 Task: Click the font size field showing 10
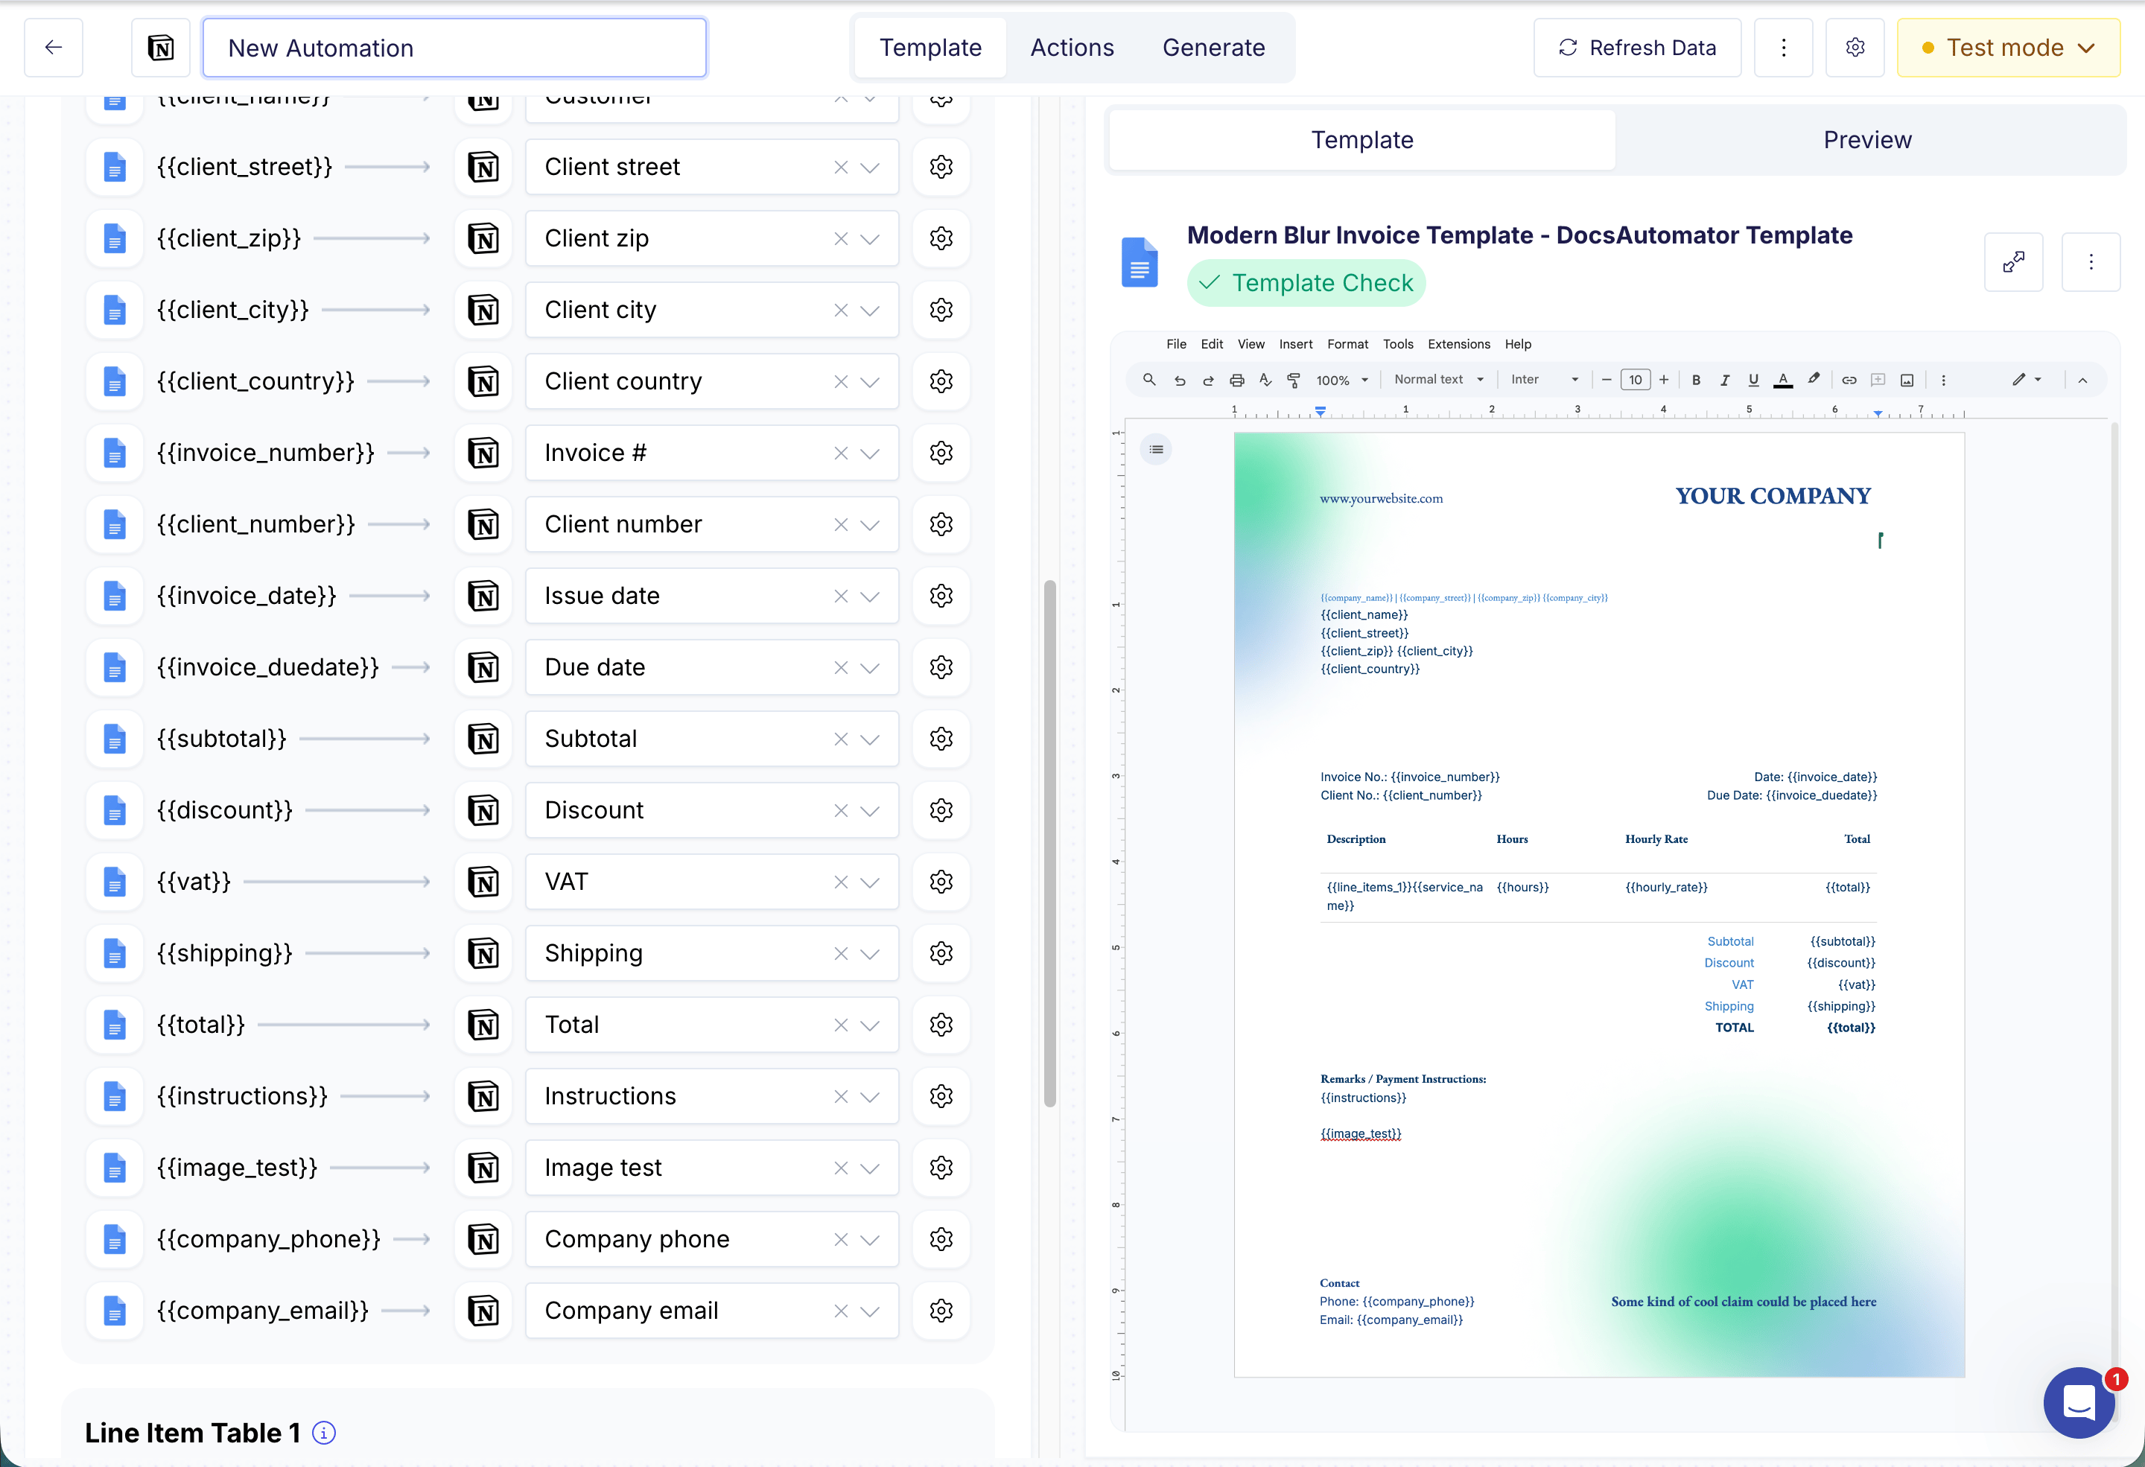pyautogui.click(x=1635, y=380)
